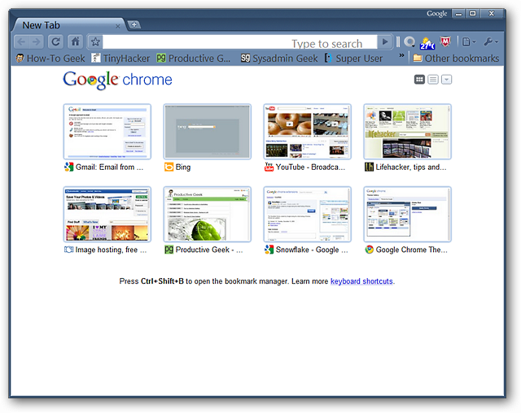Open the Sysadmin Geek bookmark
Viewport: 521px width, 413px height.
(x=279, y=59)
